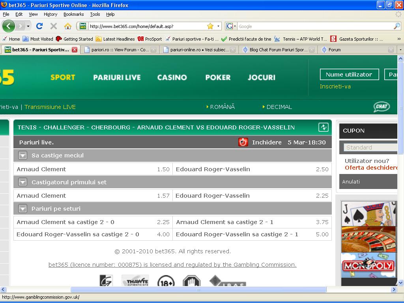Open the POKER section
This screenshot has width=404, height=303.
[x=218, y=77]
